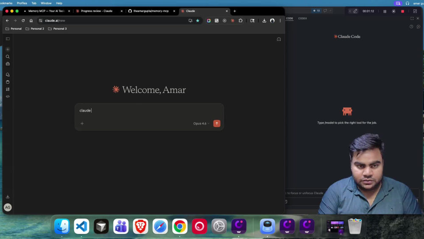
Task: Send the message with the orange arrow
Action: click(x=217, y=124)
